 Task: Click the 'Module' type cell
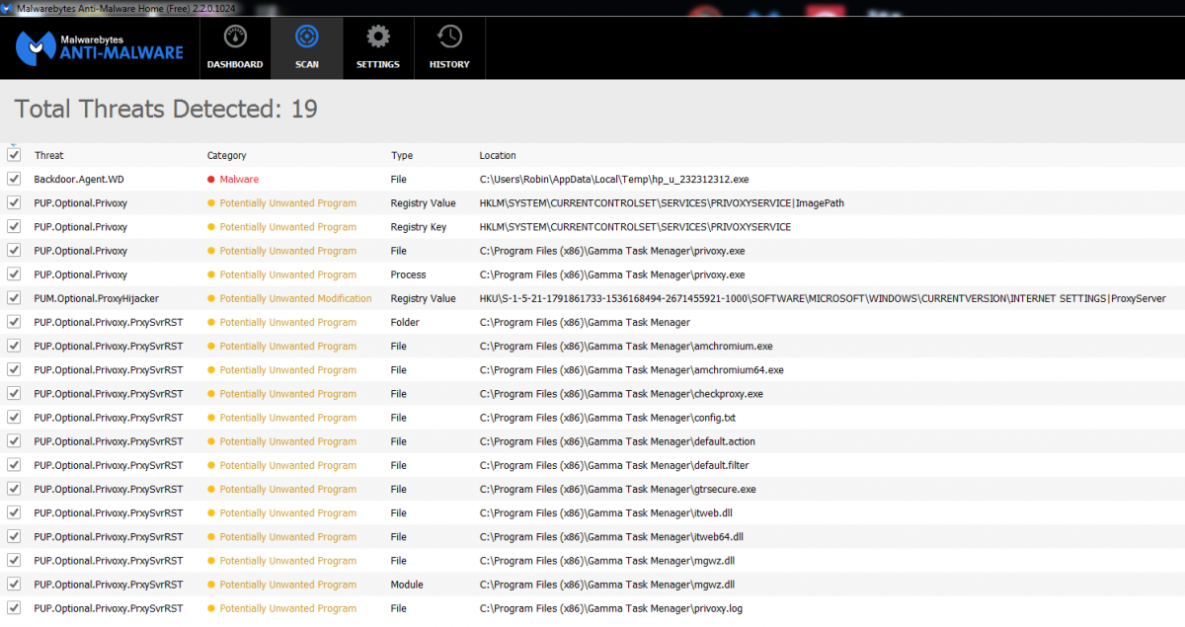tap(407, 585)
